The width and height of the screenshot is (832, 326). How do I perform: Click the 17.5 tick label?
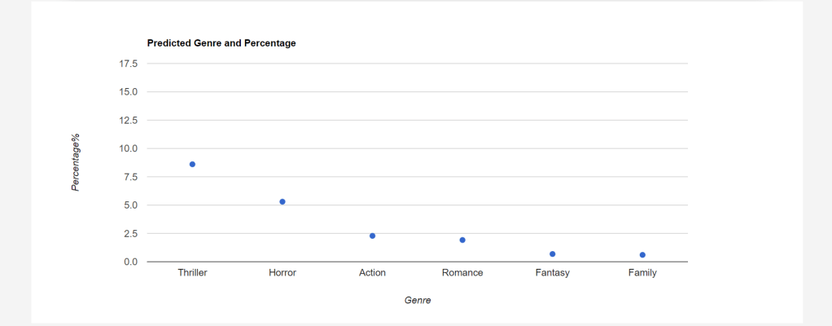pyautogui.click(x=129, y=64)
